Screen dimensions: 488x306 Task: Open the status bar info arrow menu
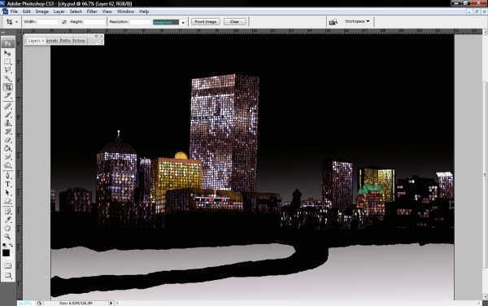tap(111, 303)
